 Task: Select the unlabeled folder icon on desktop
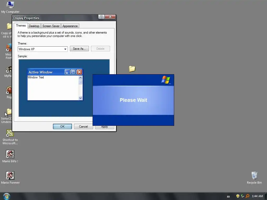click(132, 69)
